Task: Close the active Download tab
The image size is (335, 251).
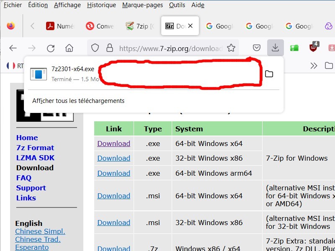Action: [190, 26]
